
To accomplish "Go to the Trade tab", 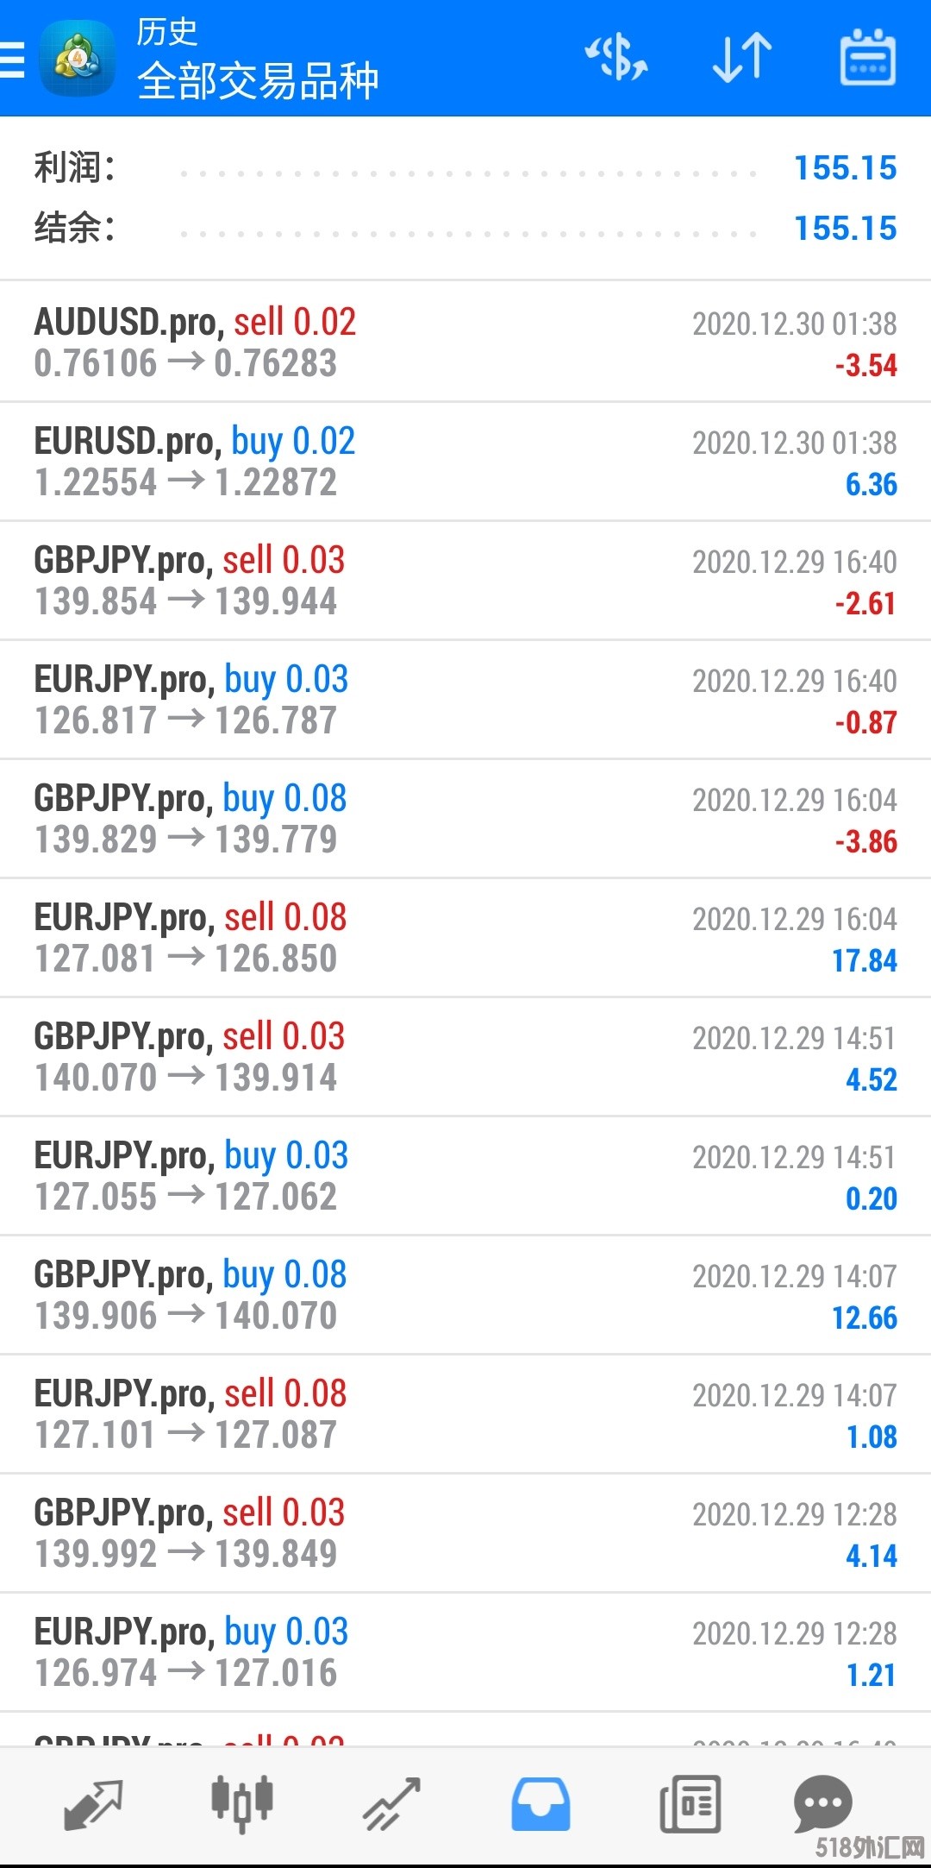I will click(x=391, y=1803).
